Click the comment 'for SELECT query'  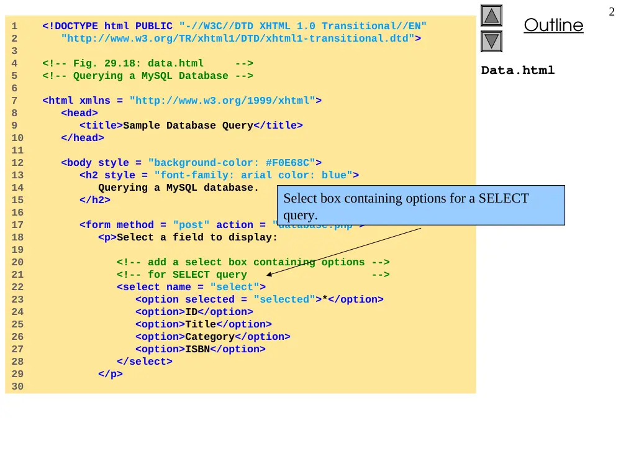253,275
